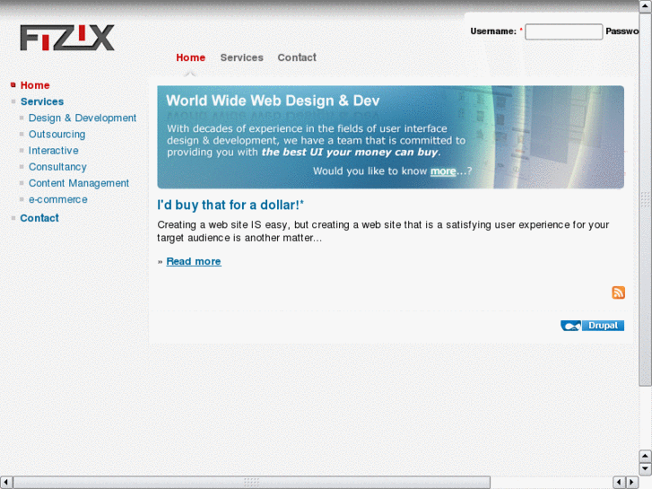
Task: Open the Outsourcing sidebar link
Action: click(57, 135)
